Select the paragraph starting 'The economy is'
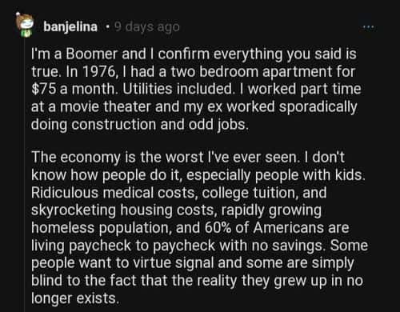This screenshot has height=312, width=400. (199, 227)
